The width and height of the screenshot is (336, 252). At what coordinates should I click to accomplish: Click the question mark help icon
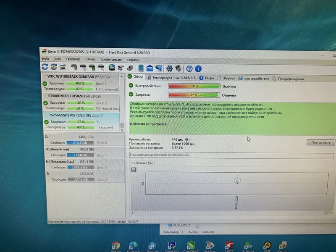189,69
